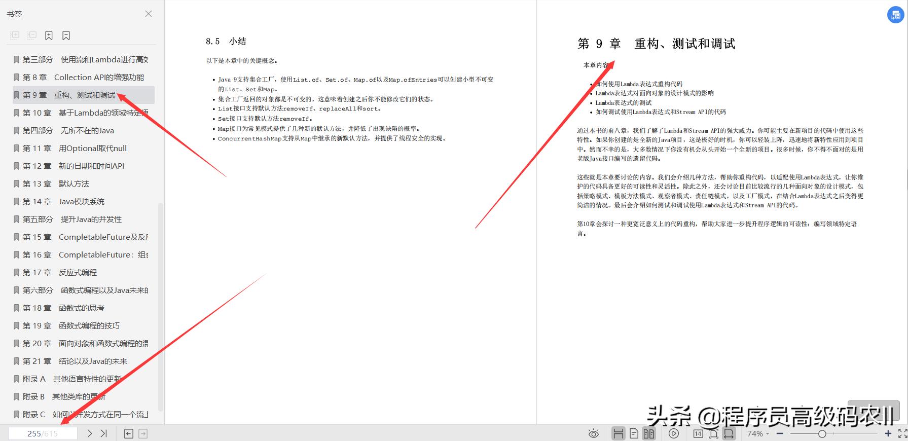This screenshot has width=908, height=441.
Task: Zoom out with minus button
Action: point(780,433)
